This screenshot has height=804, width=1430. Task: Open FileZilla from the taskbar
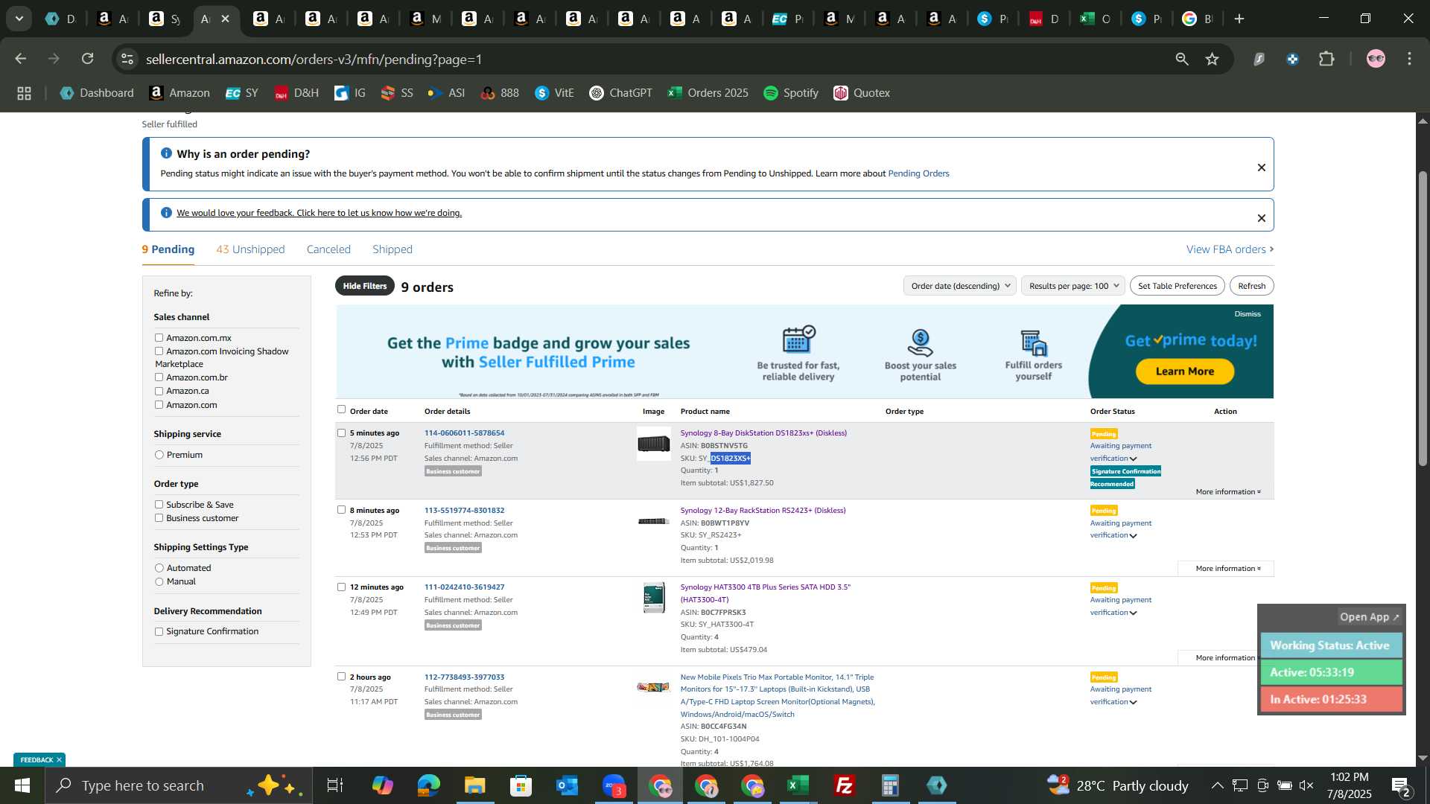pyautogui.click(x=844, y=785)
